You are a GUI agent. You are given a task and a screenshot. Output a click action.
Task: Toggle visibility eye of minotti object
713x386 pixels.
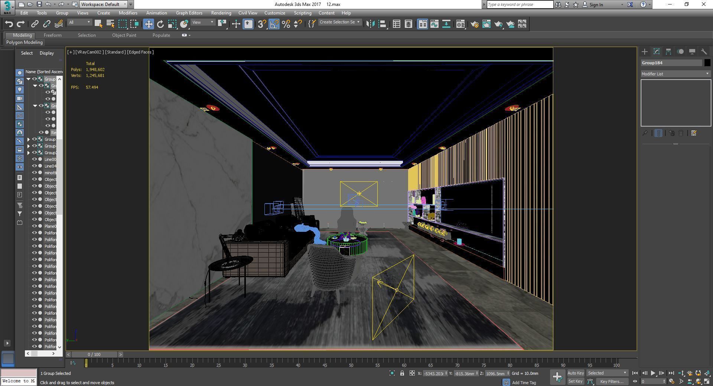click(35, 173)
